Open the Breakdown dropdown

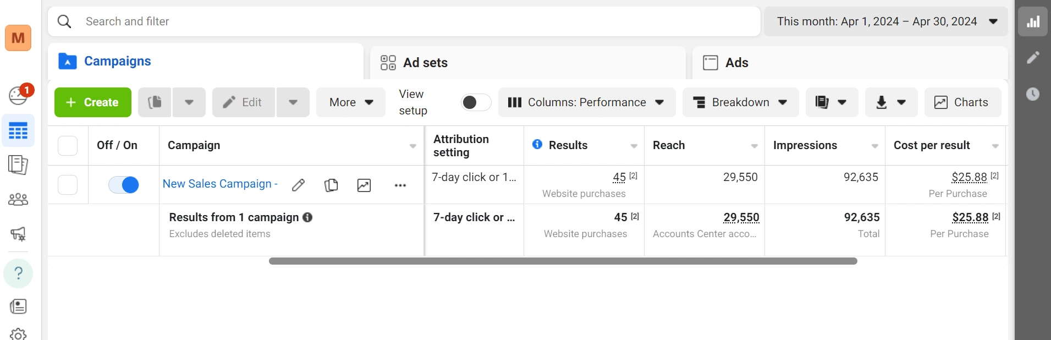pos(740,102)
